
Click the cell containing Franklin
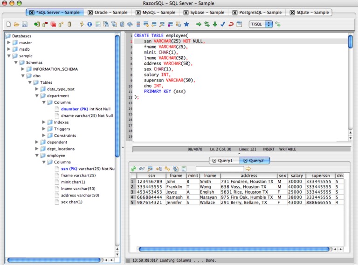(x=176, y=187)
